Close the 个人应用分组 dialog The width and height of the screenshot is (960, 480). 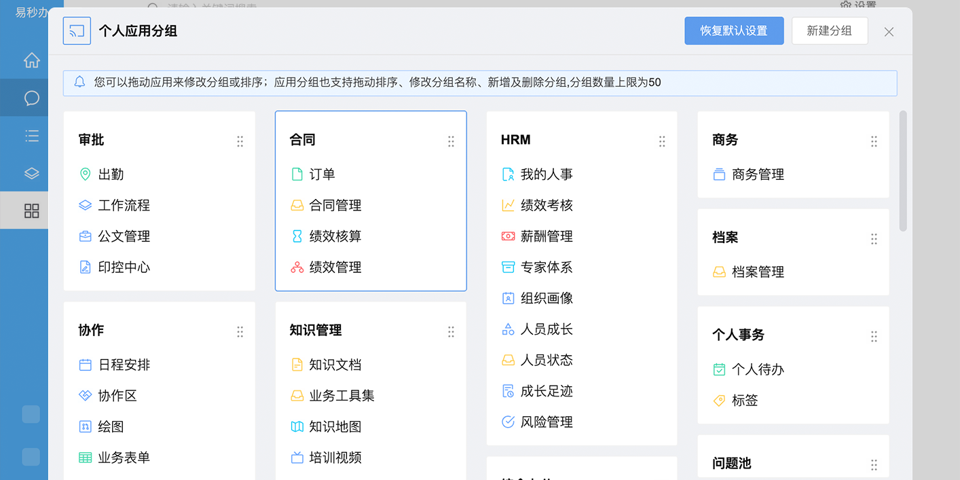tap(889, 32)
